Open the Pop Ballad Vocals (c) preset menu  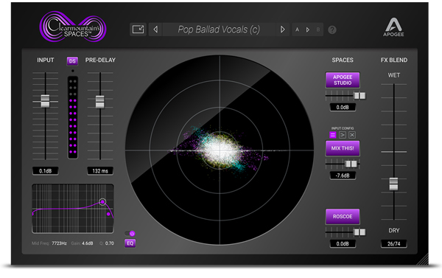click(219, 29)
